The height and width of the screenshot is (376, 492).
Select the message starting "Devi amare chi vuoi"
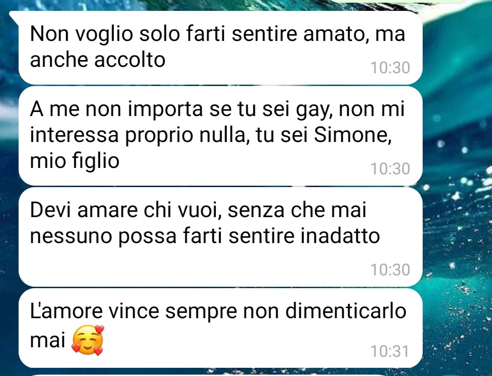[220, 237]
